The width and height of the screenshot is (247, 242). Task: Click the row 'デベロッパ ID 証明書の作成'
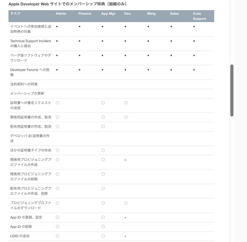(111, 139)
